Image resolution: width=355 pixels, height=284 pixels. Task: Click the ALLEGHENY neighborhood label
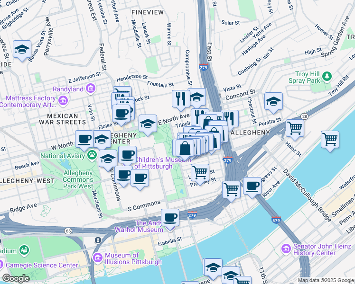(x=250, y=133)
